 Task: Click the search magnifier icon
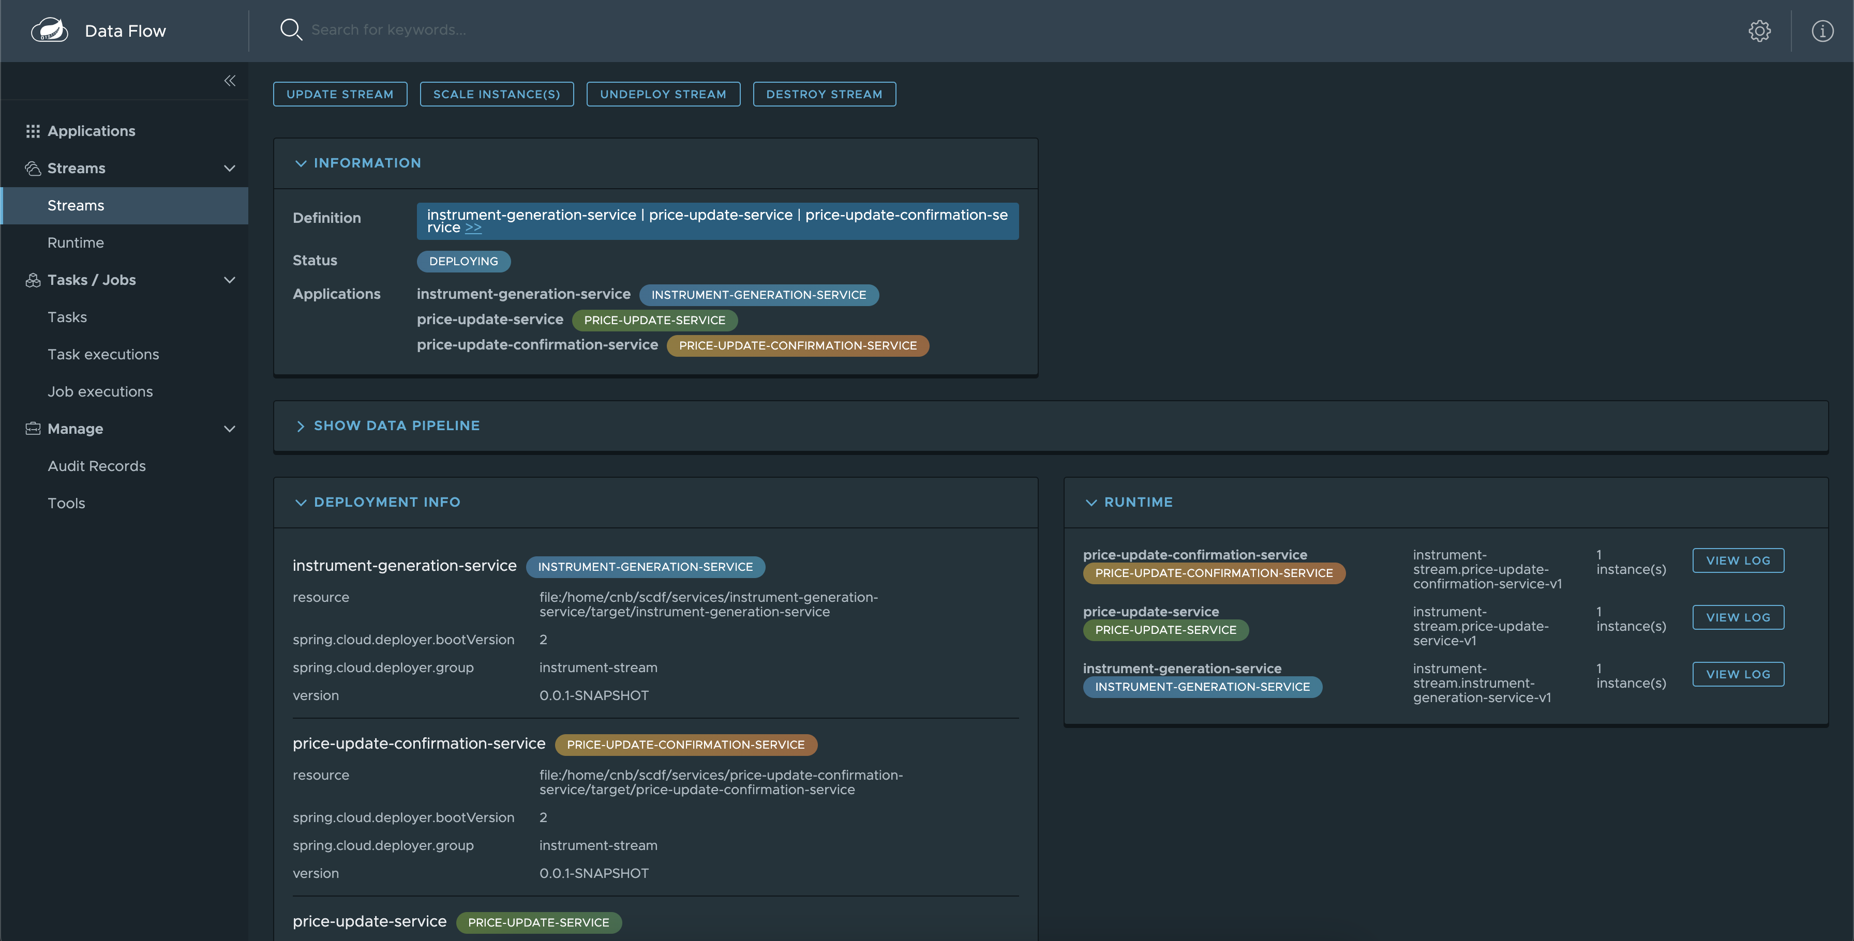coord(290,29)
